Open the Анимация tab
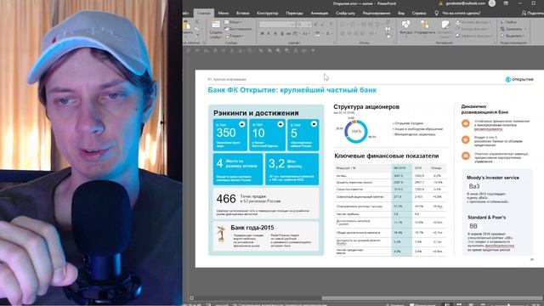 320,14
